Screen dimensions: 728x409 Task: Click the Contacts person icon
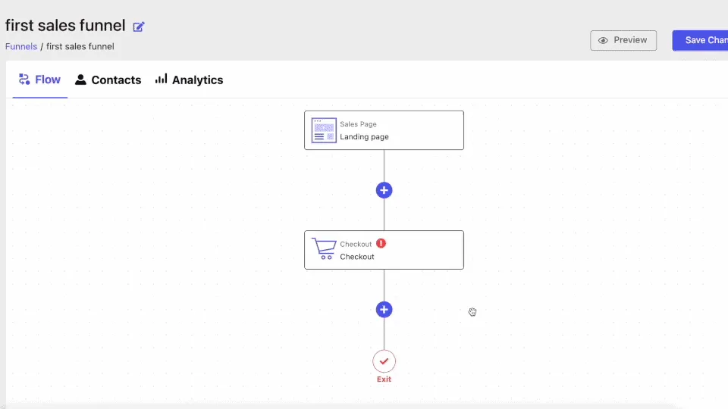(80, 80)
